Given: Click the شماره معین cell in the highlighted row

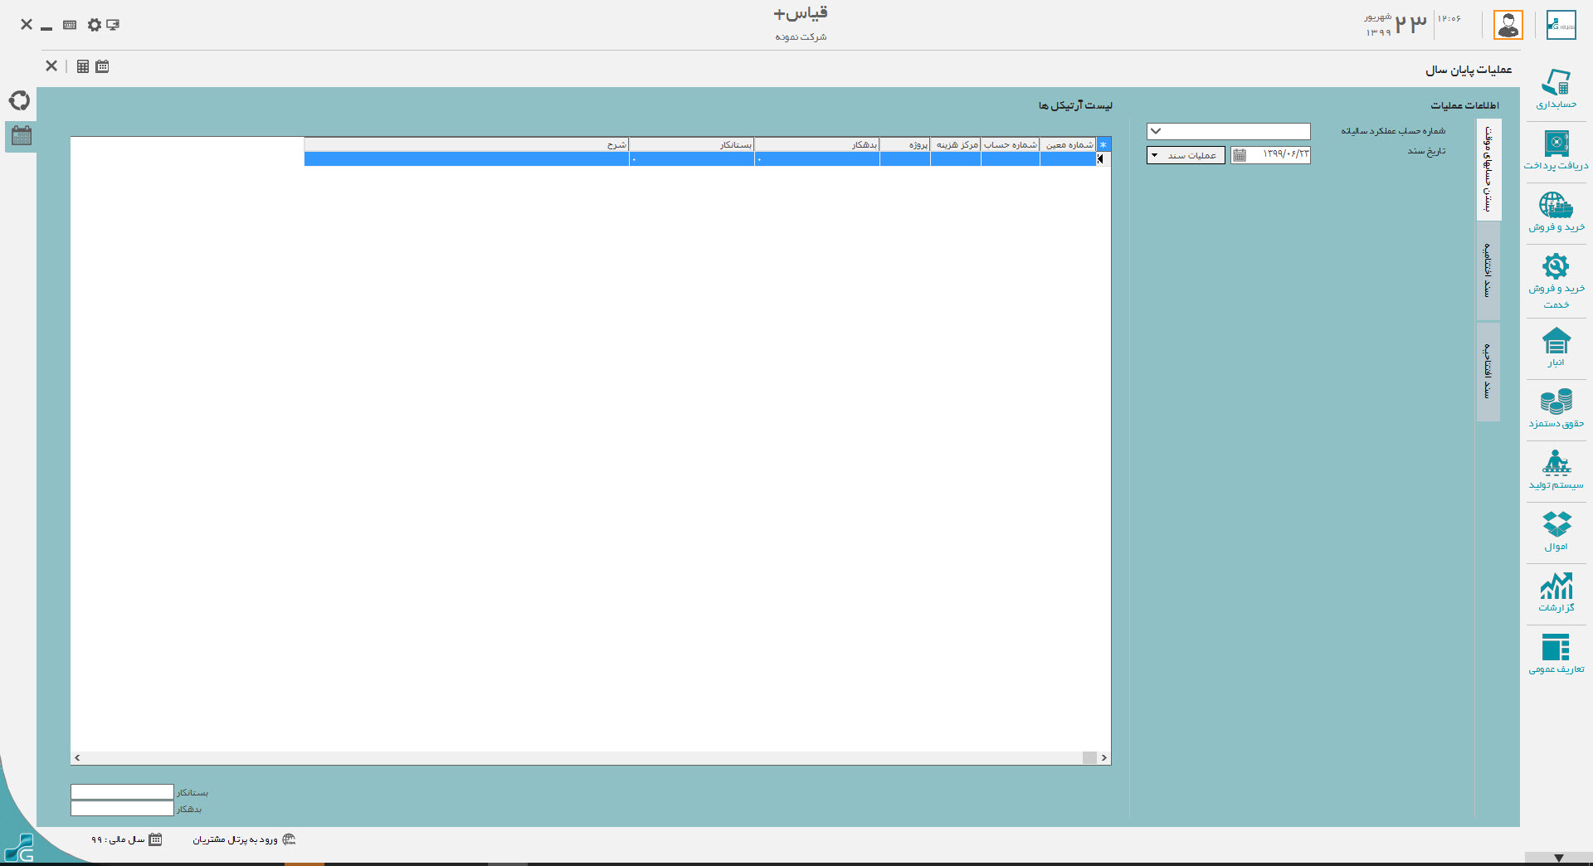Looking at the screenshot, I should 1068,159.
